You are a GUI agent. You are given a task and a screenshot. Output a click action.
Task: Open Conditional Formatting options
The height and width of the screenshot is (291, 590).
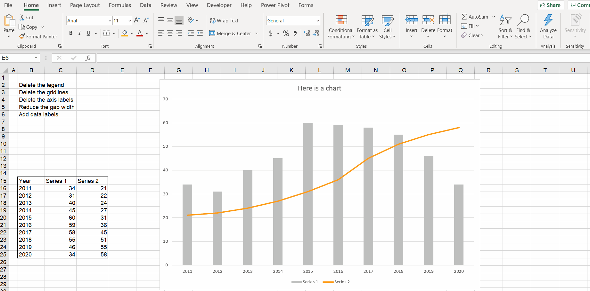pos(340,27)
